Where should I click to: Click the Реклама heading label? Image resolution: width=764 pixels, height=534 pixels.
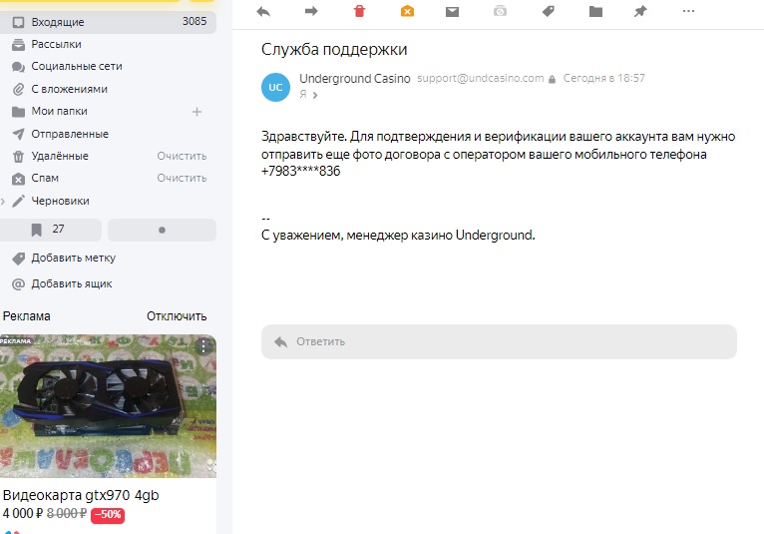[26, 316]
